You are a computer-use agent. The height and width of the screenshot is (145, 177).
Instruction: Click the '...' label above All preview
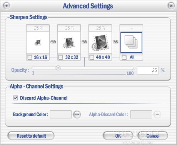(x=131, y=28)
